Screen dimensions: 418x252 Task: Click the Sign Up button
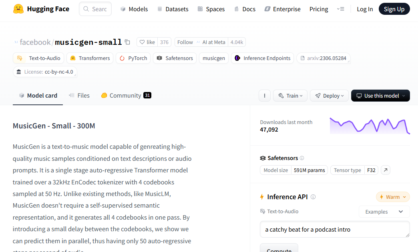click(394, 9)
